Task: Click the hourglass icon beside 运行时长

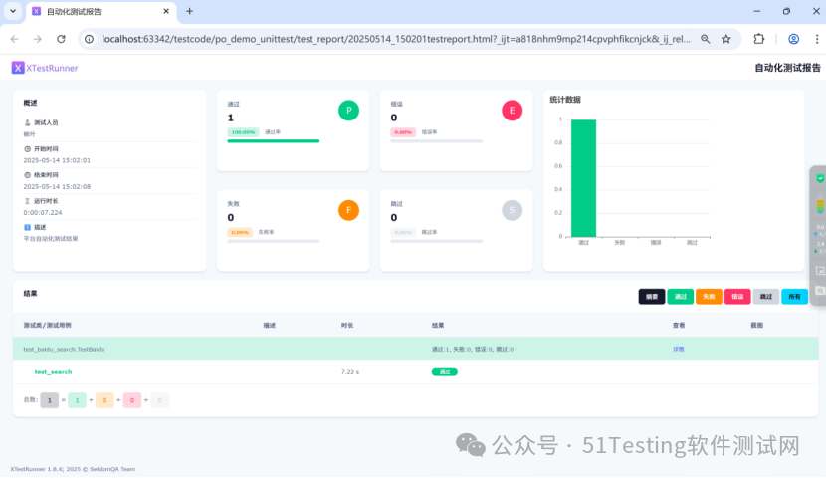Action: point(28,201)
